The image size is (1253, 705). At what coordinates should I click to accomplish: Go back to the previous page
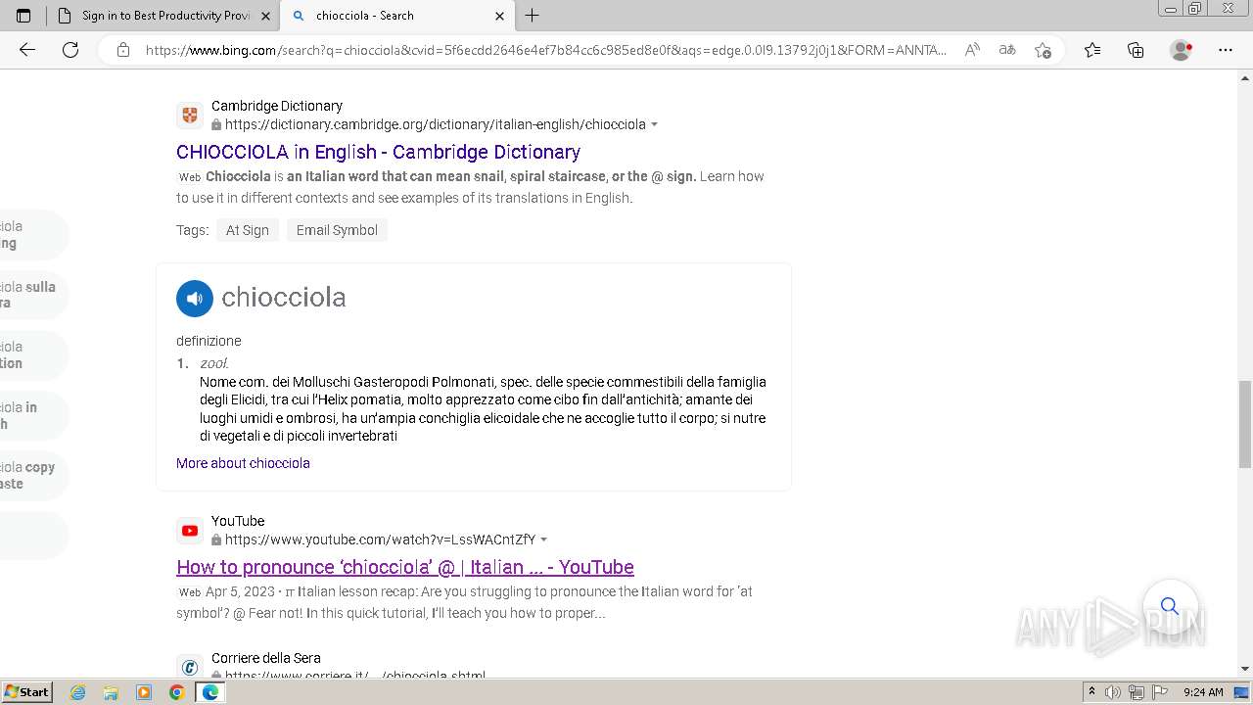pos(27,50)
